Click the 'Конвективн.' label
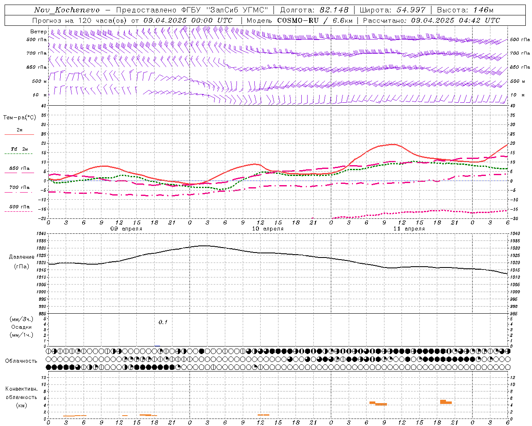 [x=22, y=389]
